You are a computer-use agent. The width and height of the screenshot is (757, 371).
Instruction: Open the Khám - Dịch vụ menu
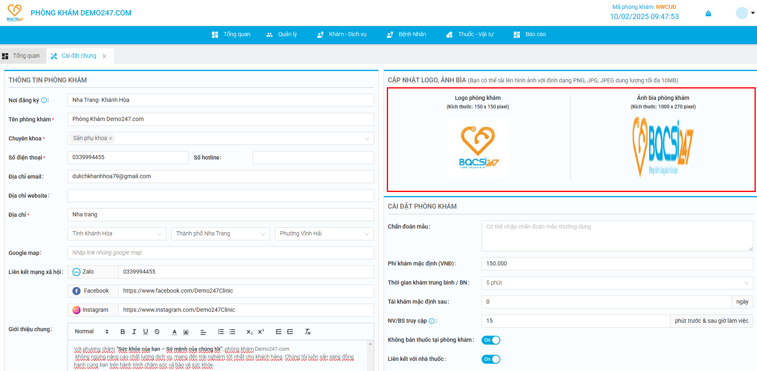342,35
